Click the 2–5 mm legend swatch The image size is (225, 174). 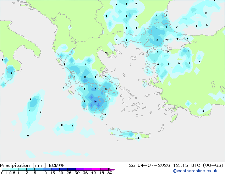point(31,169)
